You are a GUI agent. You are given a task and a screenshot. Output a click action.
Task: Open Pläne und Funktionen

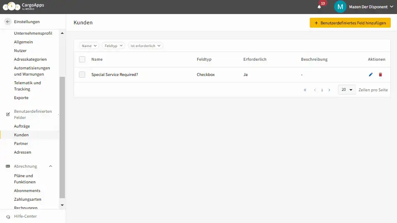pyautogui.click(x=25, y=179)
